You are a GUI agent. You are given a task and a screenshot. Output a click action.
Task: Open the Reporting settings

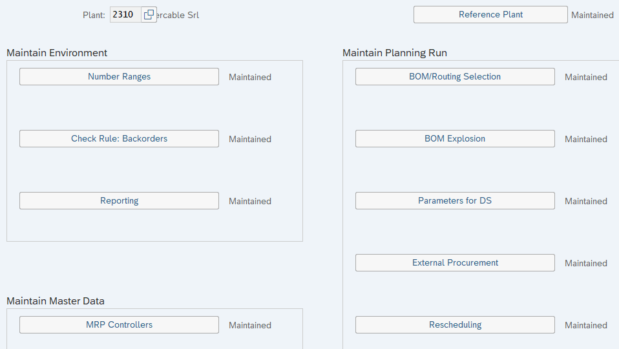[119, 201]
